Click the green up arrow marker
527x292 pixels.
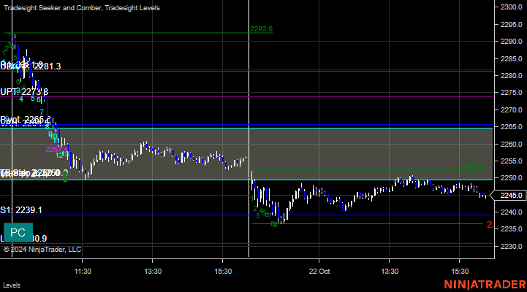pos(65,177)
